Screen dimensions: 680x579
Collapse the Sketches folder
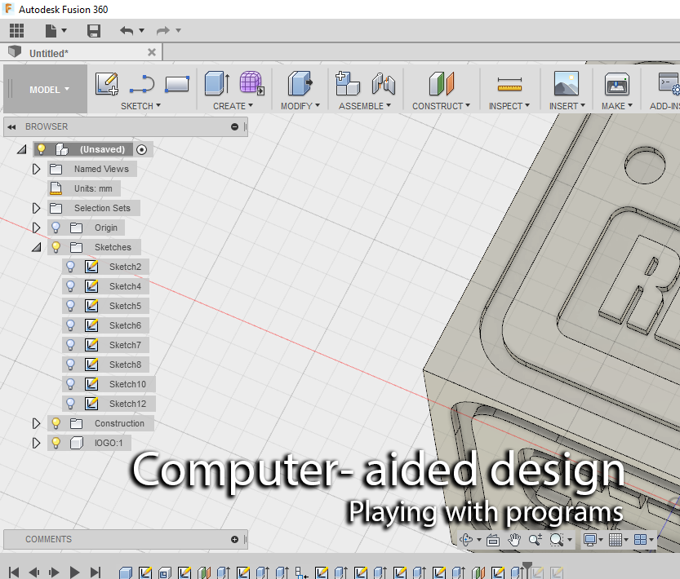37,247
